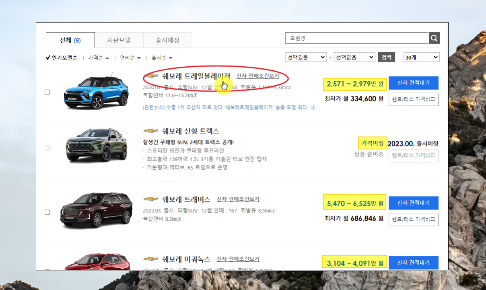Click Chevrolet logo beside 쉐보레 트레일블레이저
This screenshot has width=486, height=290.
click(151, 76)
